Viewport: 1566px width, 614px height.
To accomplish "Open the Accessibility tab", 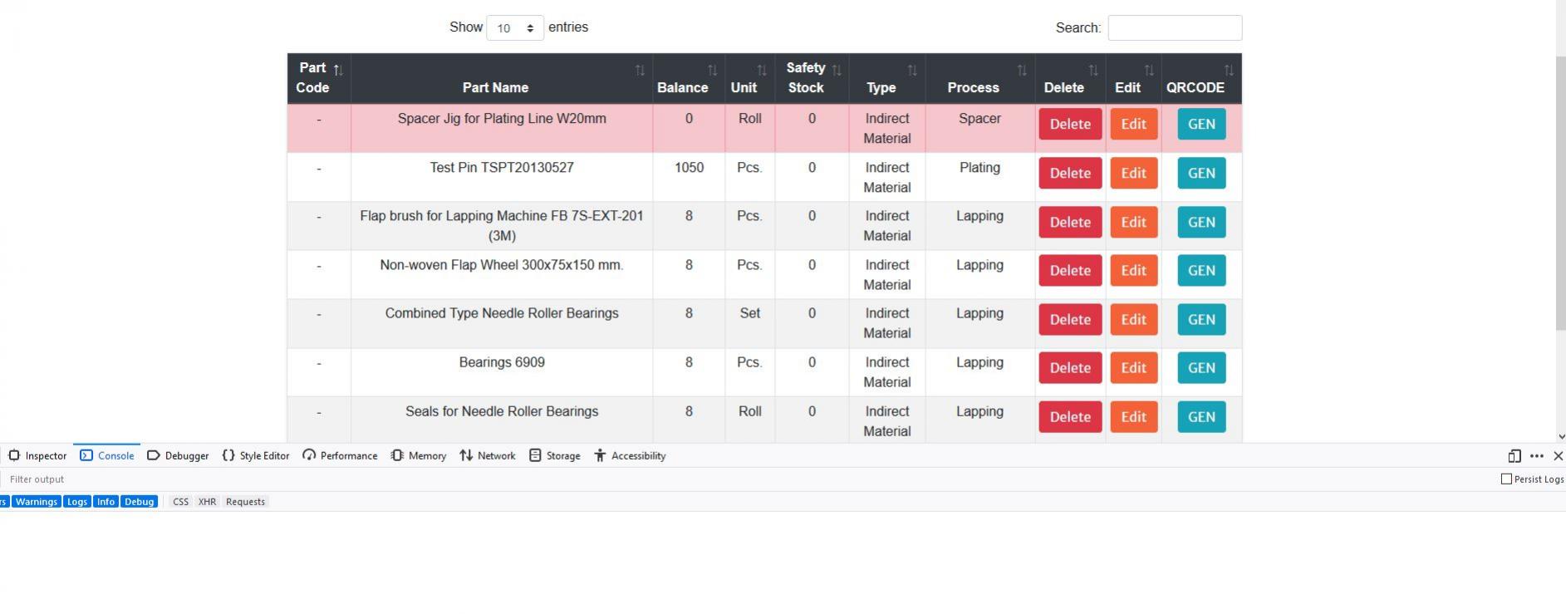I will click(x=630, y=456).
